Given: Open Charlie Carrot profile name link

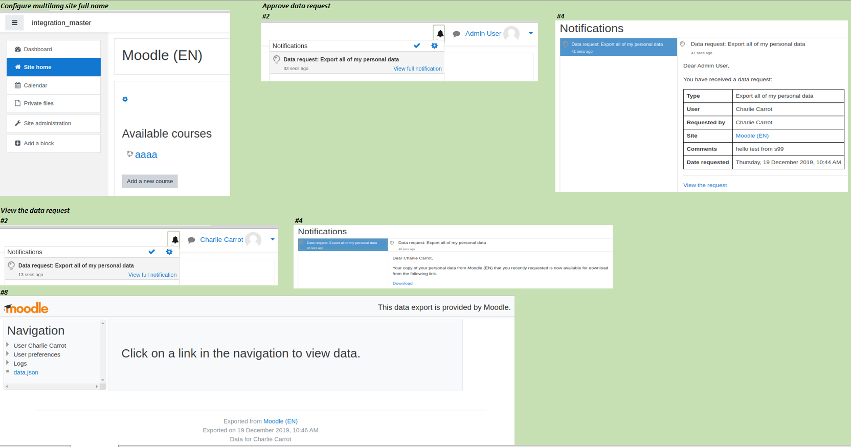Looking at the screenshot, I should pos(221,239).
